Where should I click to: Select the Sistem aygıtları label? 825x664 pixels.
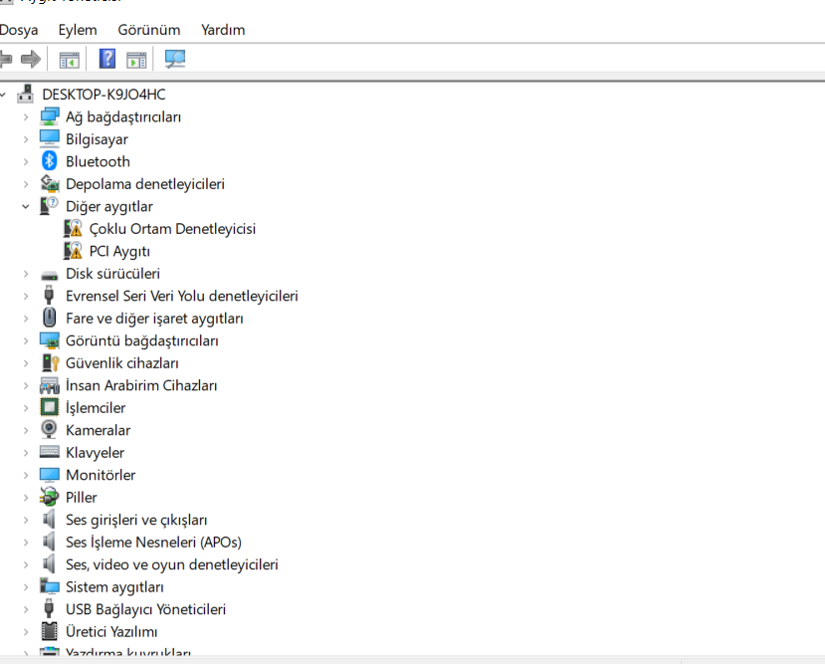(x=114, y=586)
